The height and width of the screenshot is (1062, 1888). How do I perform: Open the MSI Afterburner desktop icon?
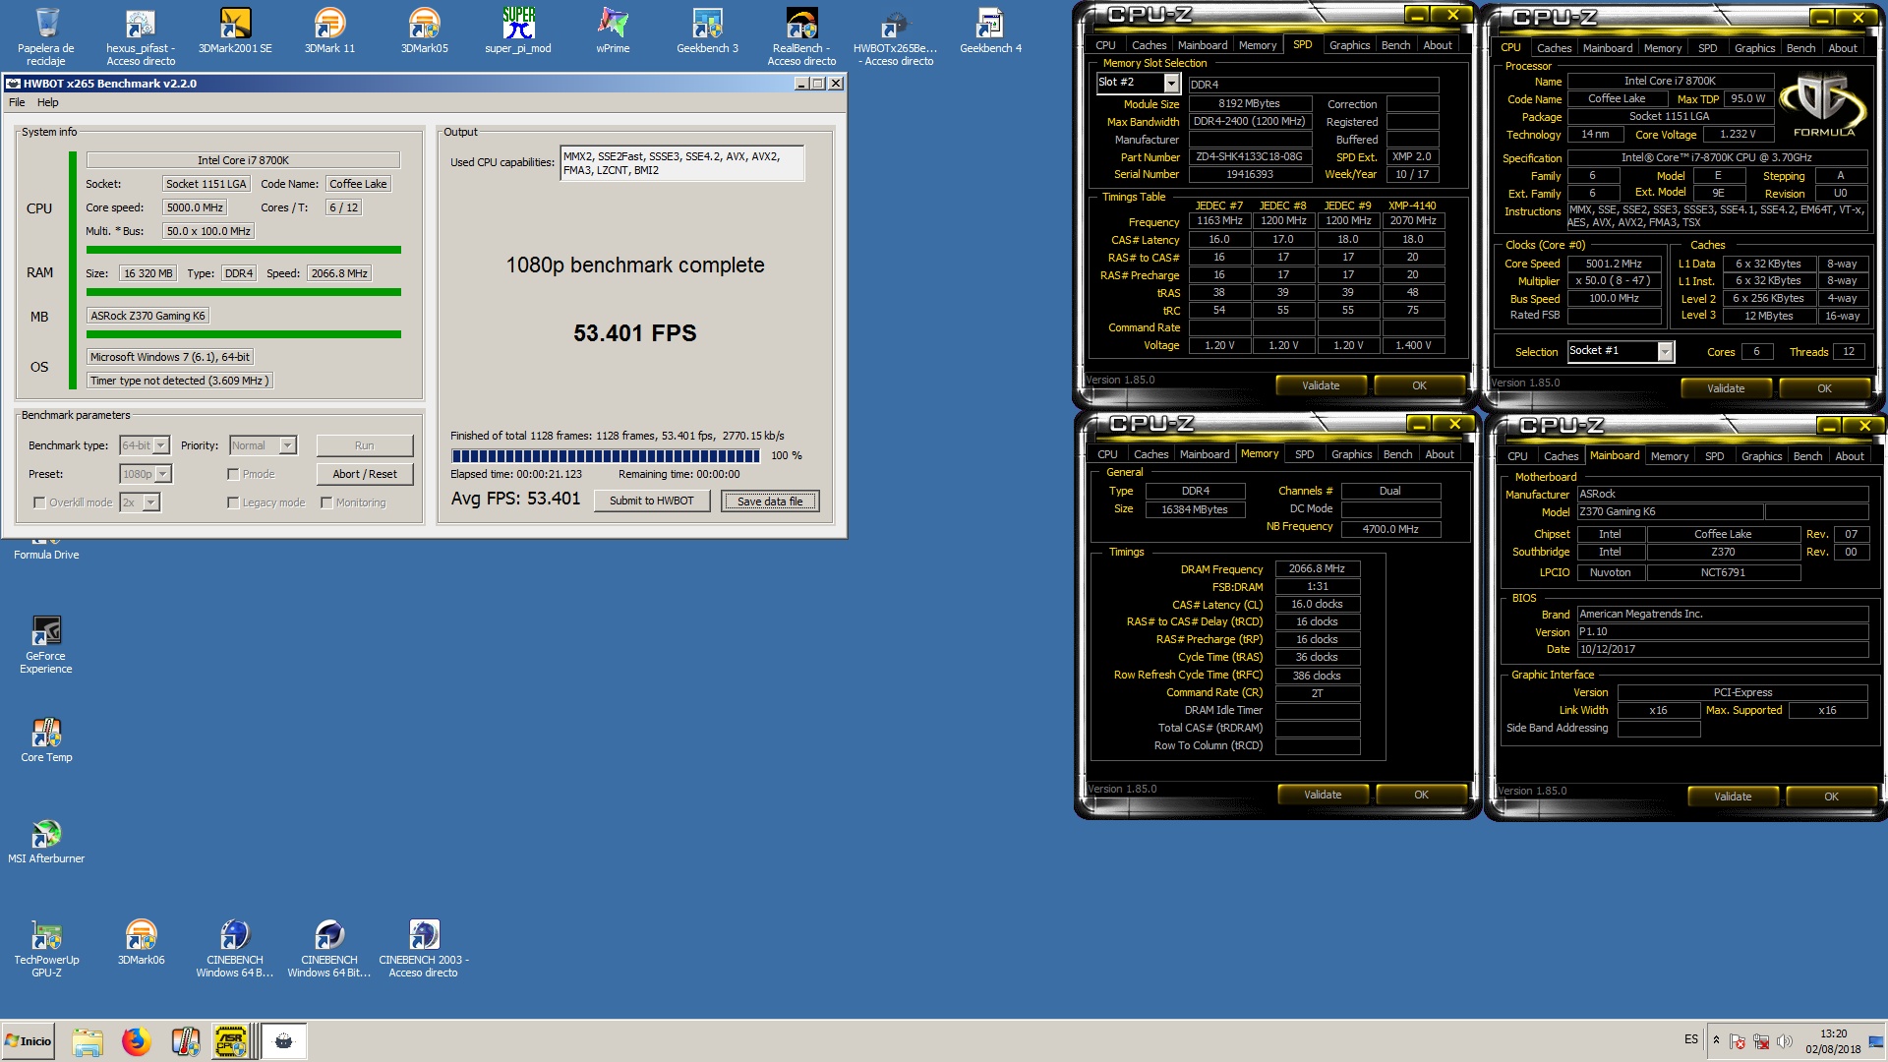(x=46, y=841)
